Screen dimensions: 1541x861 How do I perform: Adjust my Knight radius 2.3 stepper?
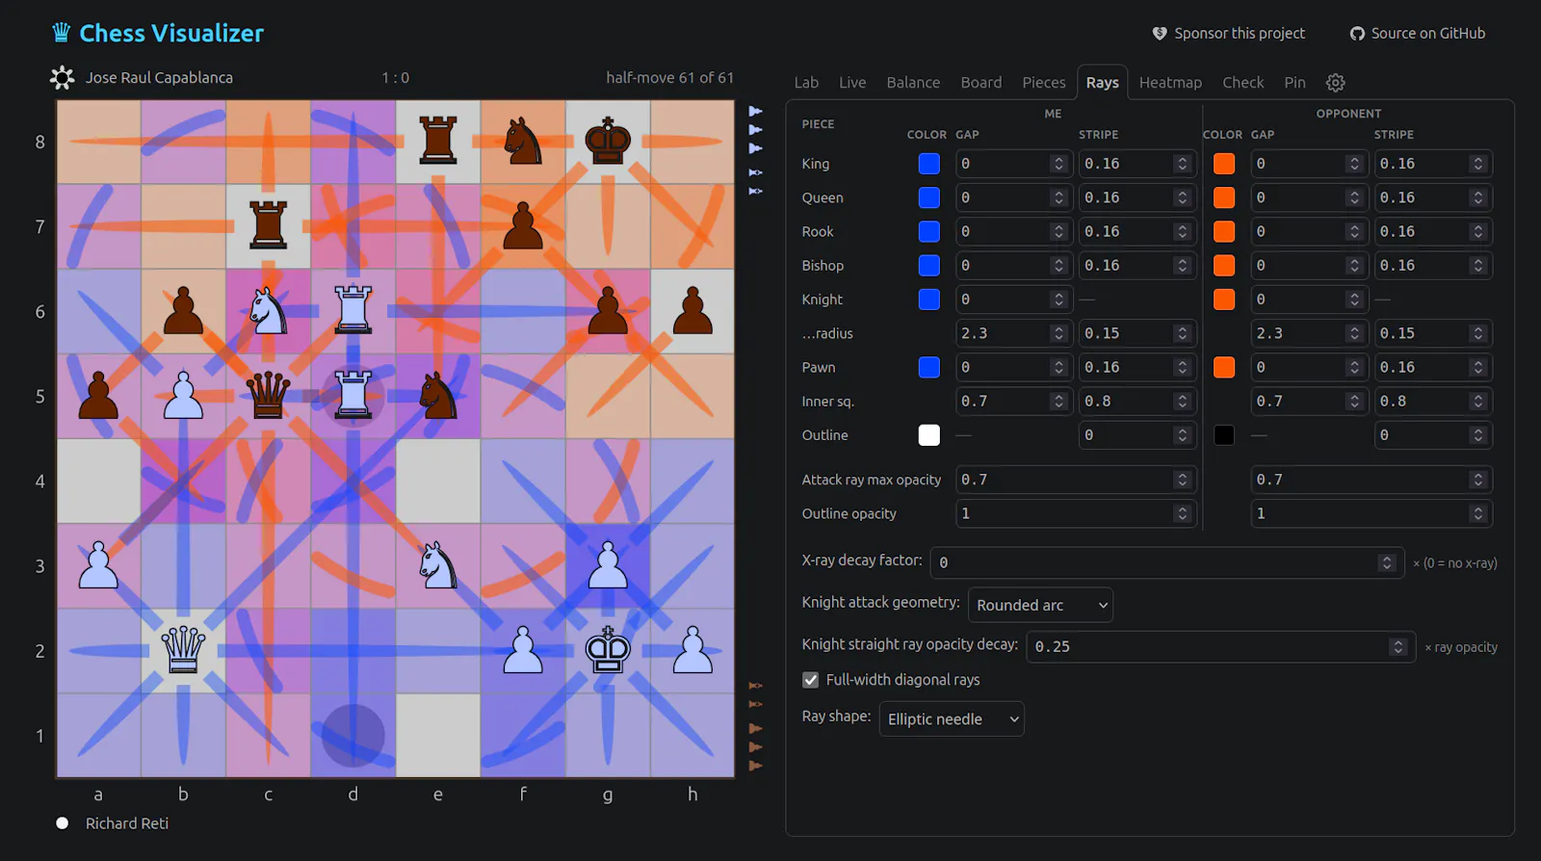pos(1058,333)
